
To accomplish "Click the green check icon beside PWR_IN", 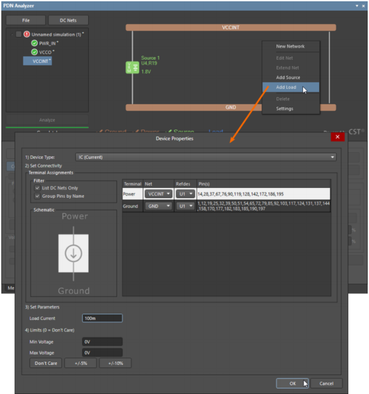I will (34, 43).
